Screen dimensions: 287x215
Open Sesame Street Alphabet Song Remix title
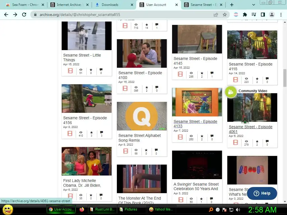(x=140, y=138)
